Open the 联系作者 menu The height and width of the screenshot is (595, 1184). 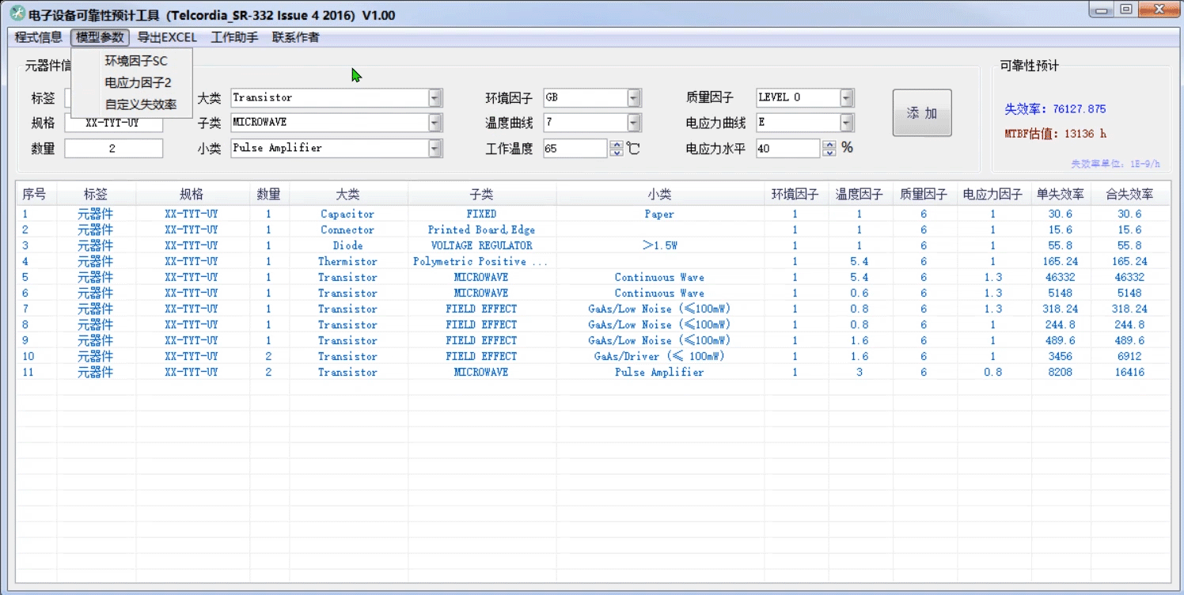295,37
